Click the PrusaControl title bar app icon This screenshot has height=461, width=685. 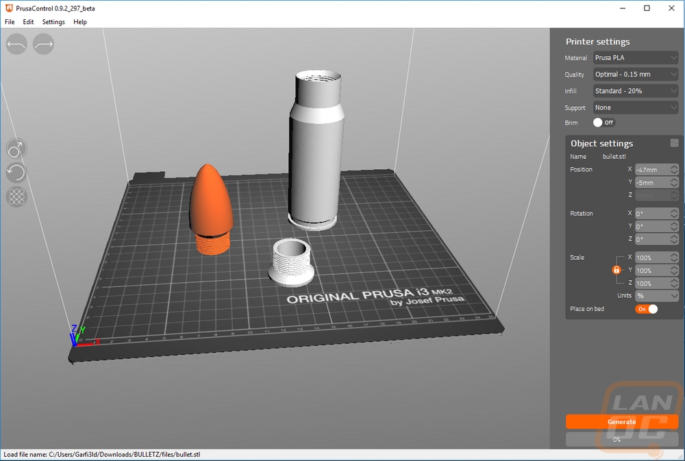(x=9, y=8)
